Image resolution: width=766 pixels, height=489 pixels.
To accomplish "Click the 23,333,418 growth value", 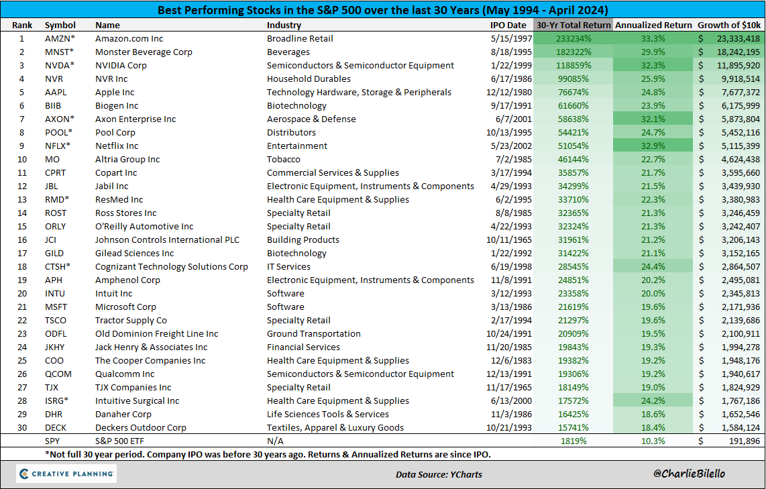I will 738,39.
